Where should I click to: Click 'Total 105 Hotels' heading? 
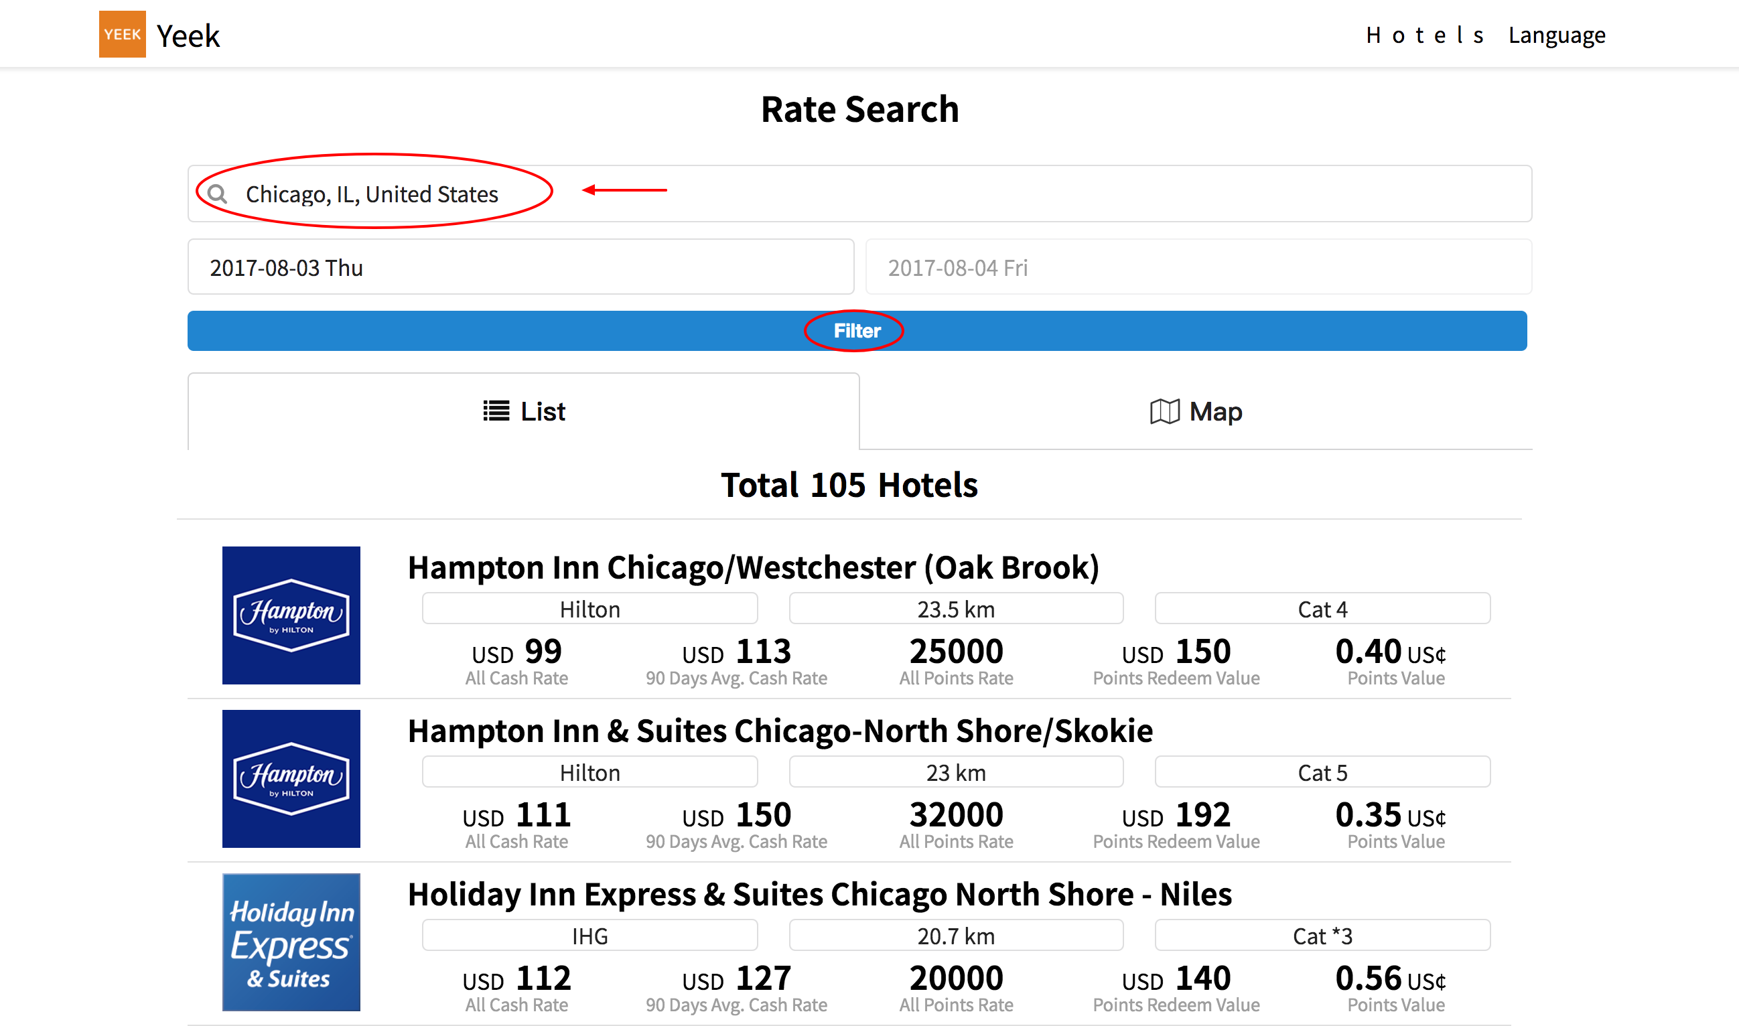[x=849, y=486]
